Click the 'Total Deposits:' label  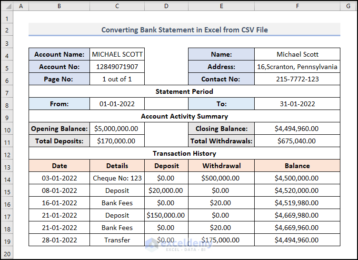[60, 141]
